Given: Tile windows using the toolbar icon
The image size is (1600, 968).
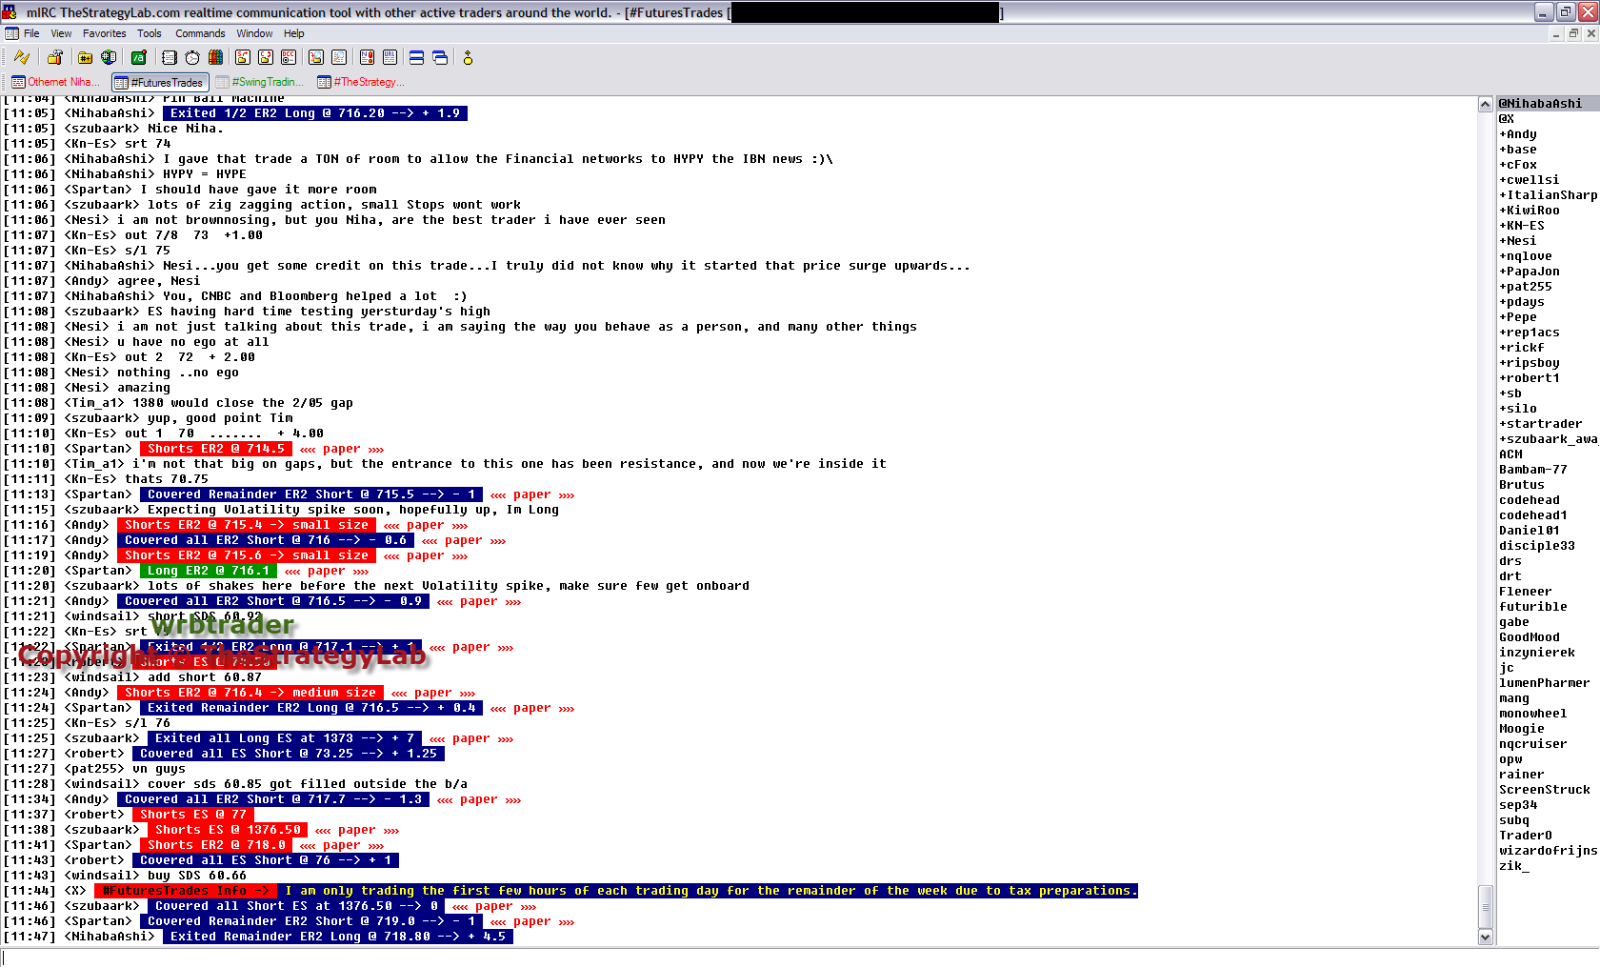Looking at the screenshot, I should 416,57.
